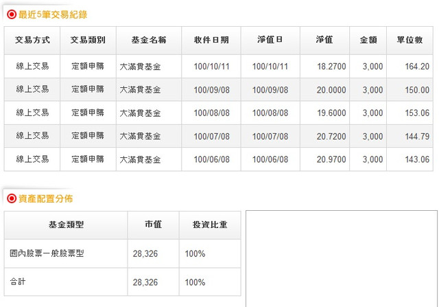Click amount 3,000 in the 18.2700 row
This screenshot has width=439, height=307.
pyautogui.click(x=372, y=67)
